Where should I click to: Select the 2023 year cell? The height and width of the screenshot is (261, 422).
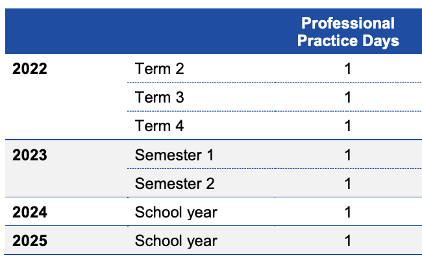(31, 156)
